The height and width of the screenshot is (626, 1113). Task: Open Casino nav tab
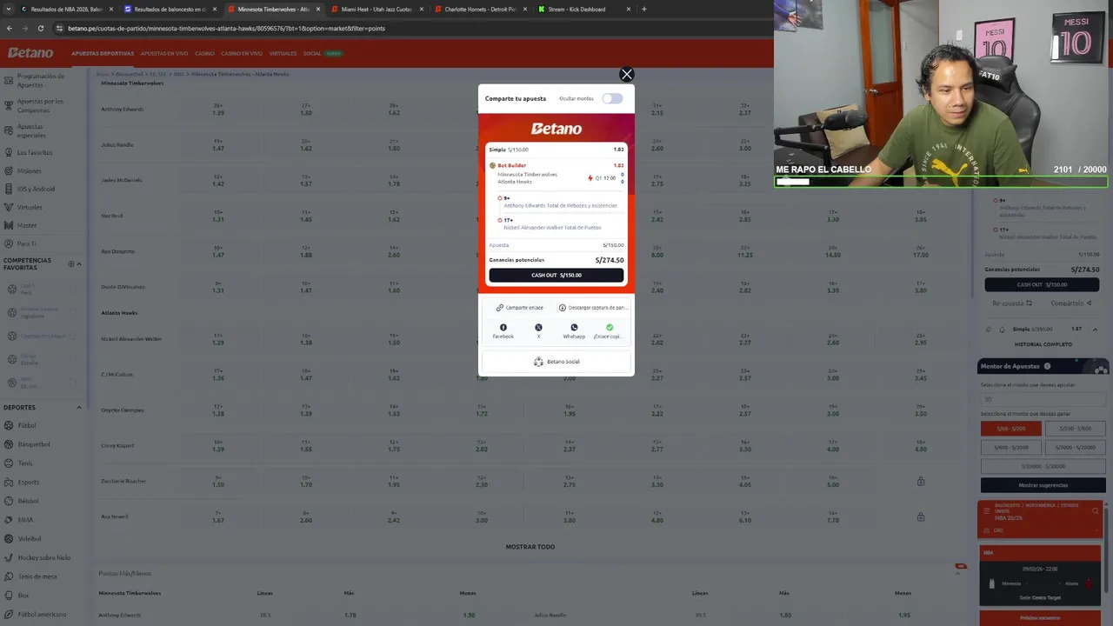point(204,53)
